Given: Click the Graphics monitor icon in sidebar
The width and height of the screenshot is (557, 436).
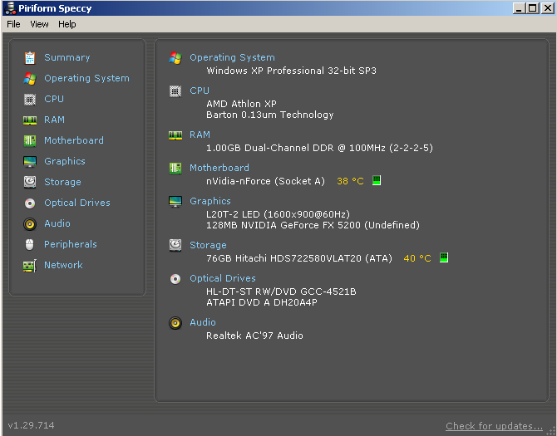Looking at the screenshot, I should 30,161.
